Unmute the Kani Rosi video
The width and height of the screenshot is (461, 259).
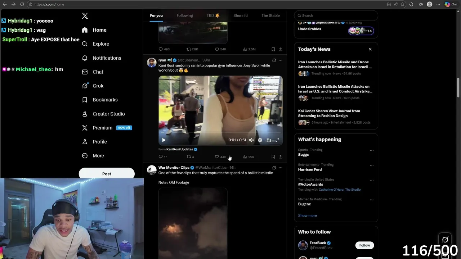(x=251, y=140)
